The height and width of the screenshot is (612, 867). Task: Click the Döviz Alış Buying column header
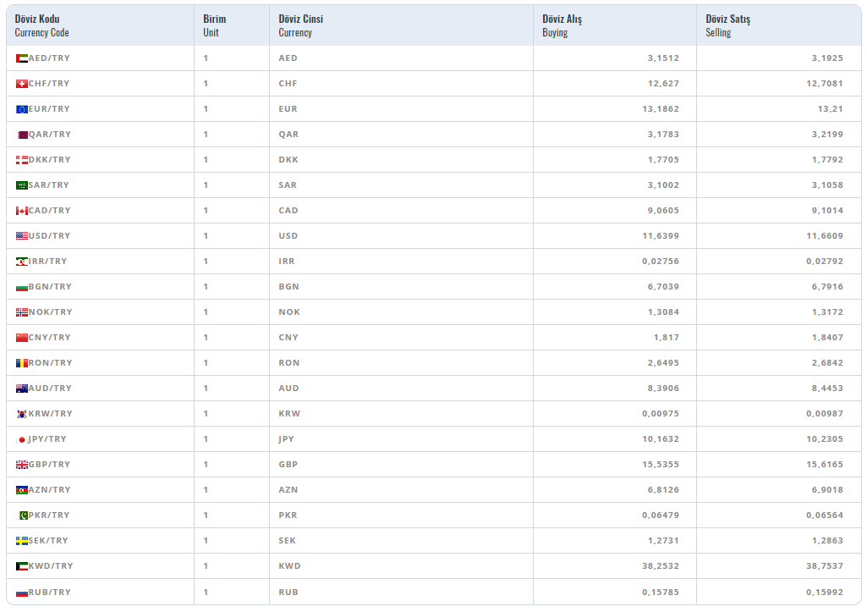pyautogui.click(x=562, y=25)
